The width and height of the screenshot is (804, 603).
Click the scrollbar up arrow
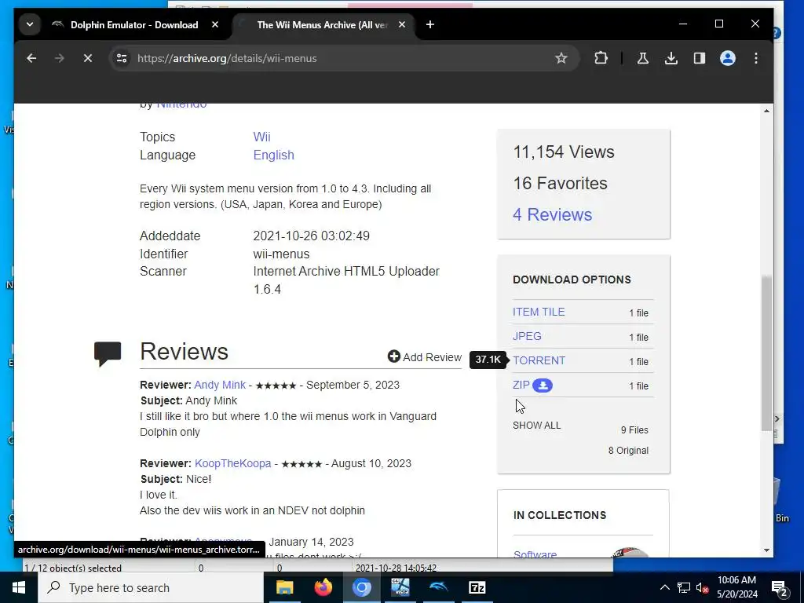766,111
